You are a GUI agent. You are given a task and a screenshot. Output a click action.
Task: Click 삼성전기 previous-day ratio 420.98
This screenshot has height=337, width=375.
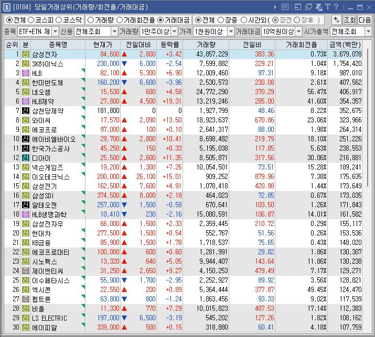[x=264, y=186]
